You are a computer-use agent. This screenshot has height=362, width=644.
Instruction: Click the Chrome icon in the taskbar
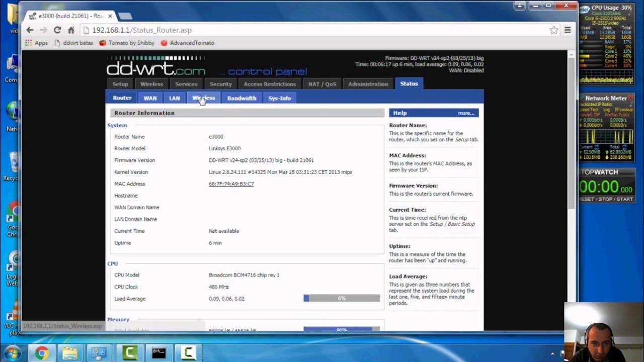[x=42, y=353]
